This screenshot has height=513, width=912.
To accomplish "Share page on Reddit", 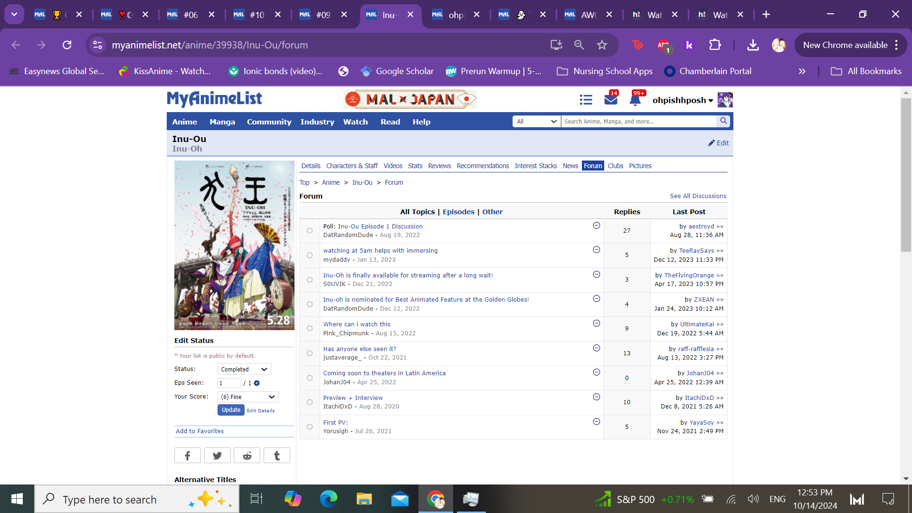I will pos(247,456).
